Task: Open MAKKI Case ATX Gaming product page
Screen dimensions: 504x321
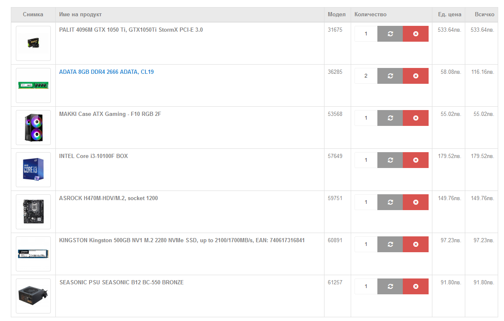Action: point(110,114)
